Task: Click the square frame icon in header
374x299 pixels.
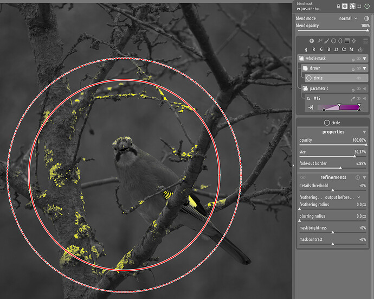Action: (x=359, y=6)
